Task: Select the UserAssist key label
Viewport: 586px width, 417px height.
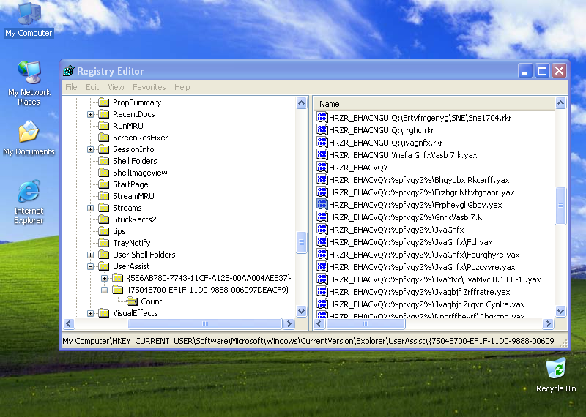Action: click(131, 266)
